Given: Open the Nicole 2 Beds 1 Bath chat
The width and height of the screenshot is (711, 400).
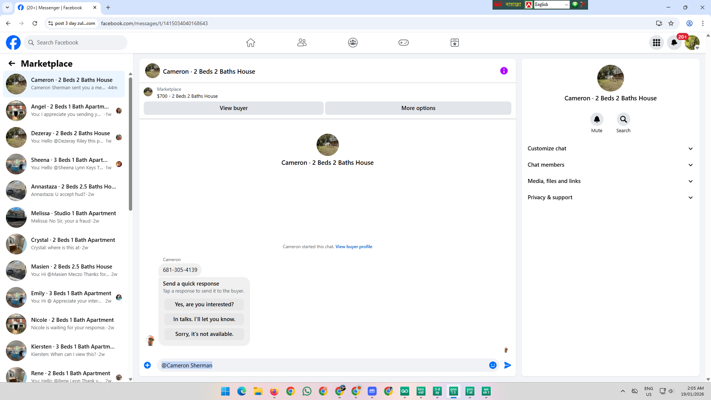Looking at the screenshot, I should point(64,324).
